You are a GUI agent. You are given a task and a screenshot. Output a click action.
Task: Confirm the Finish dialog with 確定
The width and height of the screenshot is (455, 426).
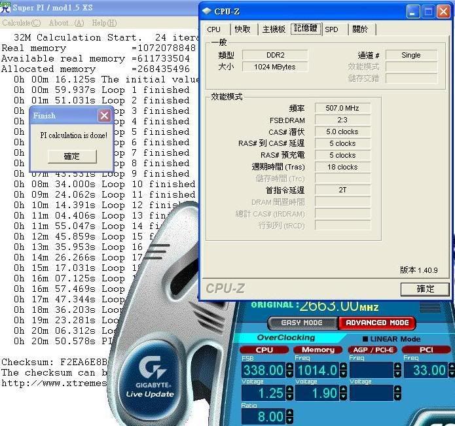[72, 156]
